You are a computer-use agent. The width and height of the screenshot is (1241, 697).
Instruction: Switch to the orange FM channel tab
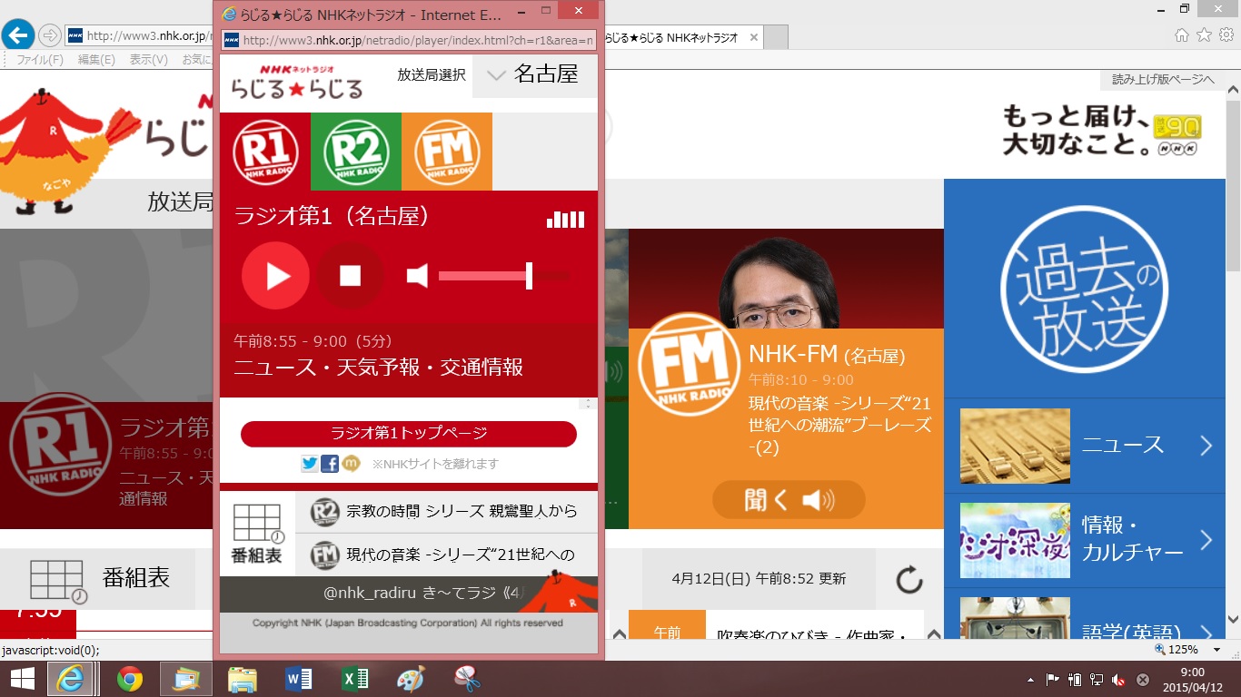[447, 152]
